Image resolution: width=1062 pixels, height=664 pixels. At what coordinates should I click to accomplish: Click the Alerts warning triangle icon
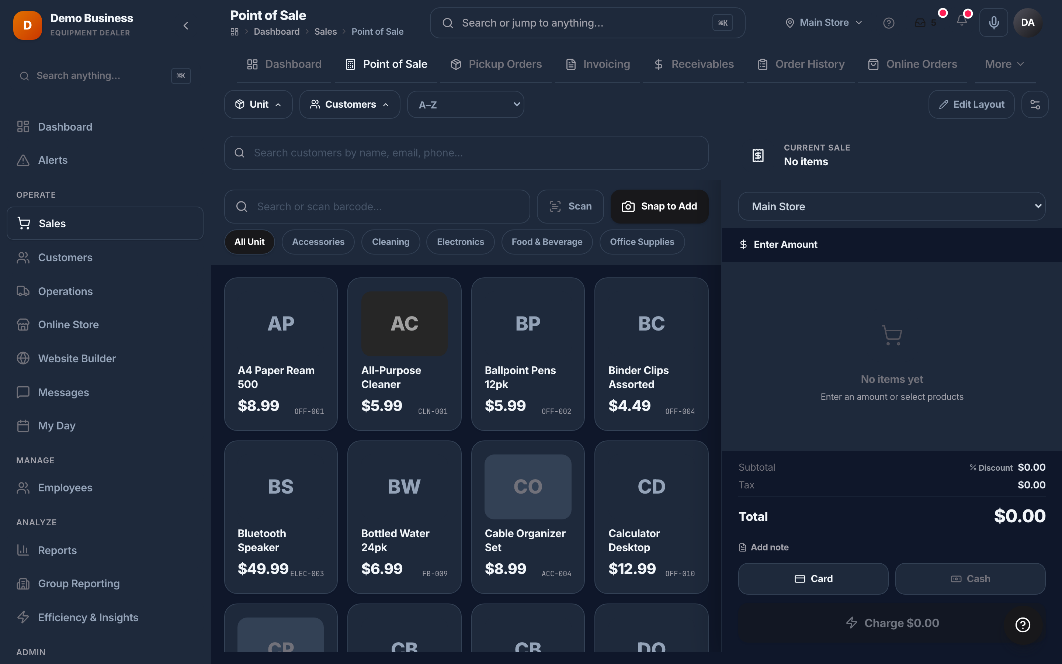coord(23,160)
